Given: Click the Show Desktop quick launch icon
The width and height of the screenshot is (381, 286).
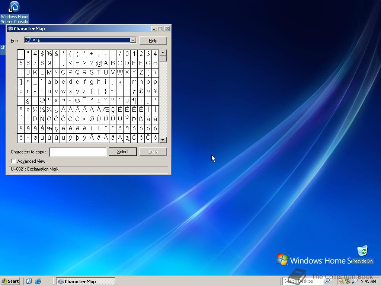Looking at the screenshot, I should click(x=29, y=281).
